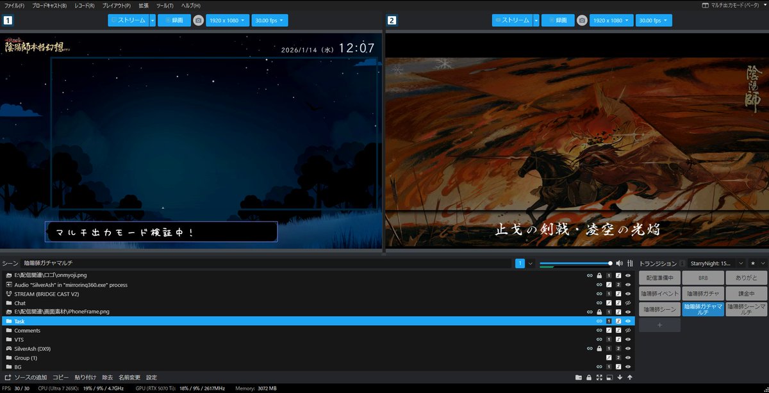Click the fit-to-screen expand icon in bottom toolbar
Viewport: 769px width, 393px height.
coord(599,378)
